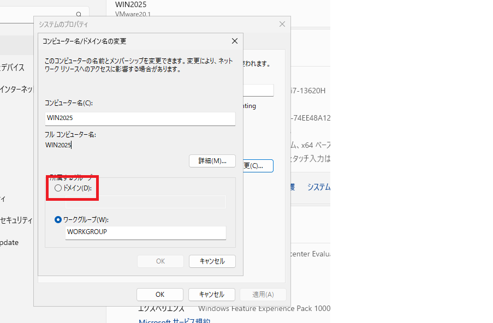The image size is (493, 323).
Task: Confirm with OK in システムのプロパティ
Action: tap(159, 295)
